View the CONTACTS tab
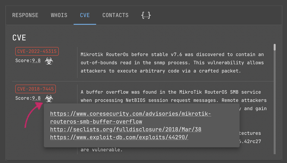 pyautogui.click(x=115, y=15)
